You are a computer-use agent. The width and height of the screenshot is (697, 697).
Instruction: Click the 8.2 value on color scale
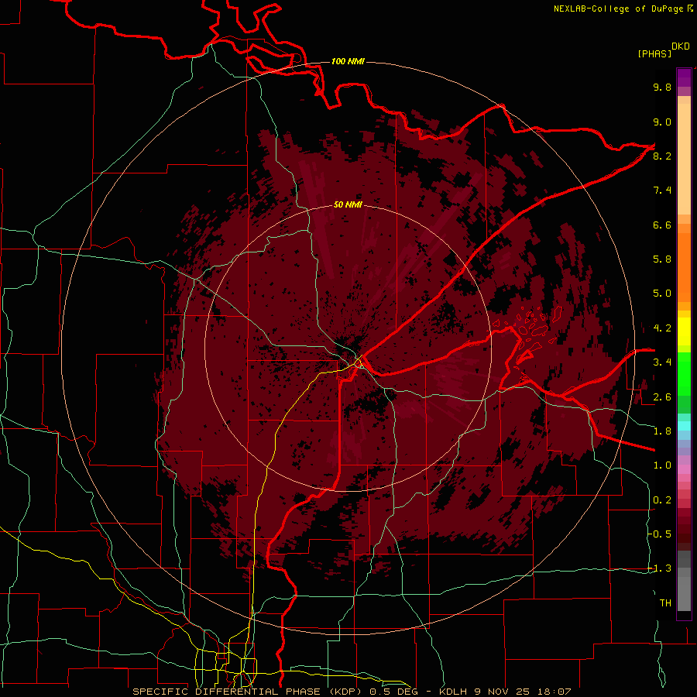(x=662, y=156)
